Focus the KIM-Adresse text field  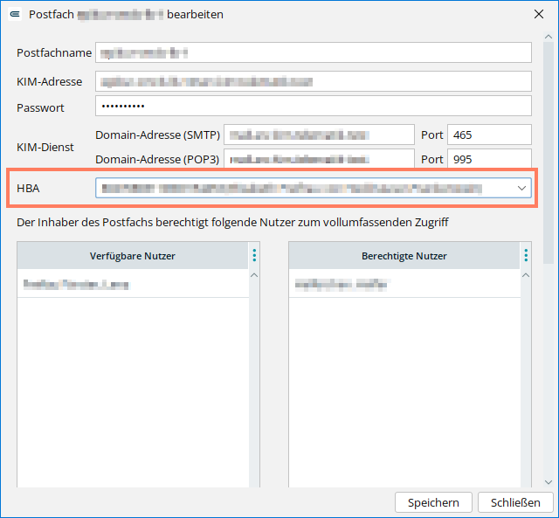[x=314, y=81]
